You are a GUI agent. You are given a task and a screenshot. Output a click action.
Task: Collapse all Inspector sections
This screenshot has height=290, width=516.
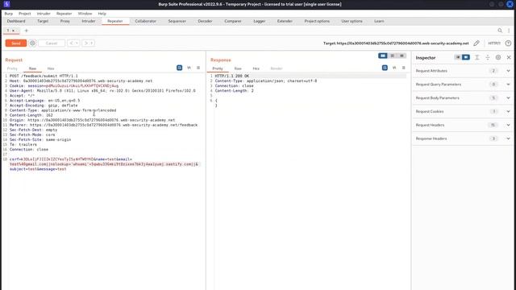click(488, 57)
